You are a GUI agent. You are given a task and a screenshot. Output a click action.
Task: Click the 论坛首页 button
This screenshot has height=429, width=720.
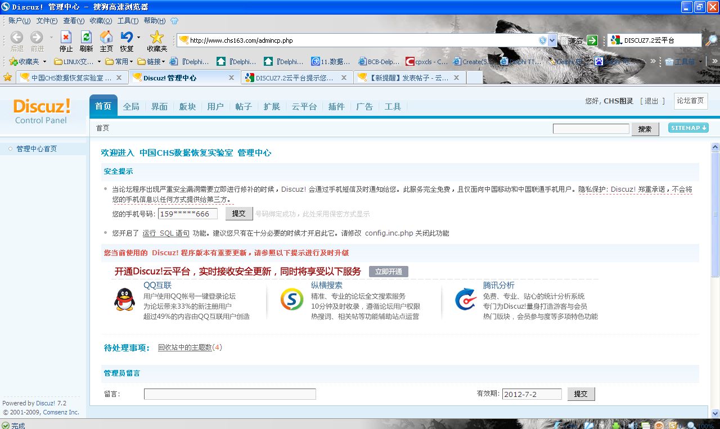690,101
